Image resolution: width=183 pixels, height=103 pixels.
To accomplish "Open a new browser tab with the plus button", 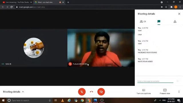I will (x=68, y=2).
